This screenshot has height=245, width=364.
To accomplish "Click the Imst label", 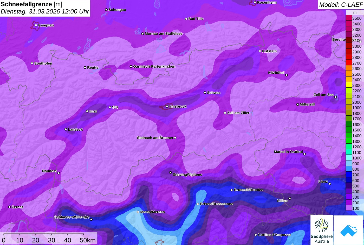I will pos(93,111).
